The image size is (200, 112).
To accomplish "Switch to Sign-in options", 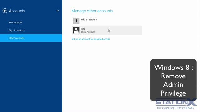I will tap(17, 30).
